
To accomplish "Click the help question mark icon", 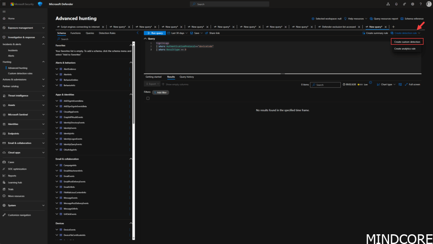I will tap(421, 4).
